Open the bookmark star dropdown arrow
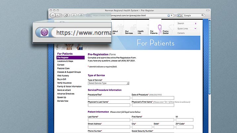Viewport: 237px width, 133px height. click(x=172, y=15)
